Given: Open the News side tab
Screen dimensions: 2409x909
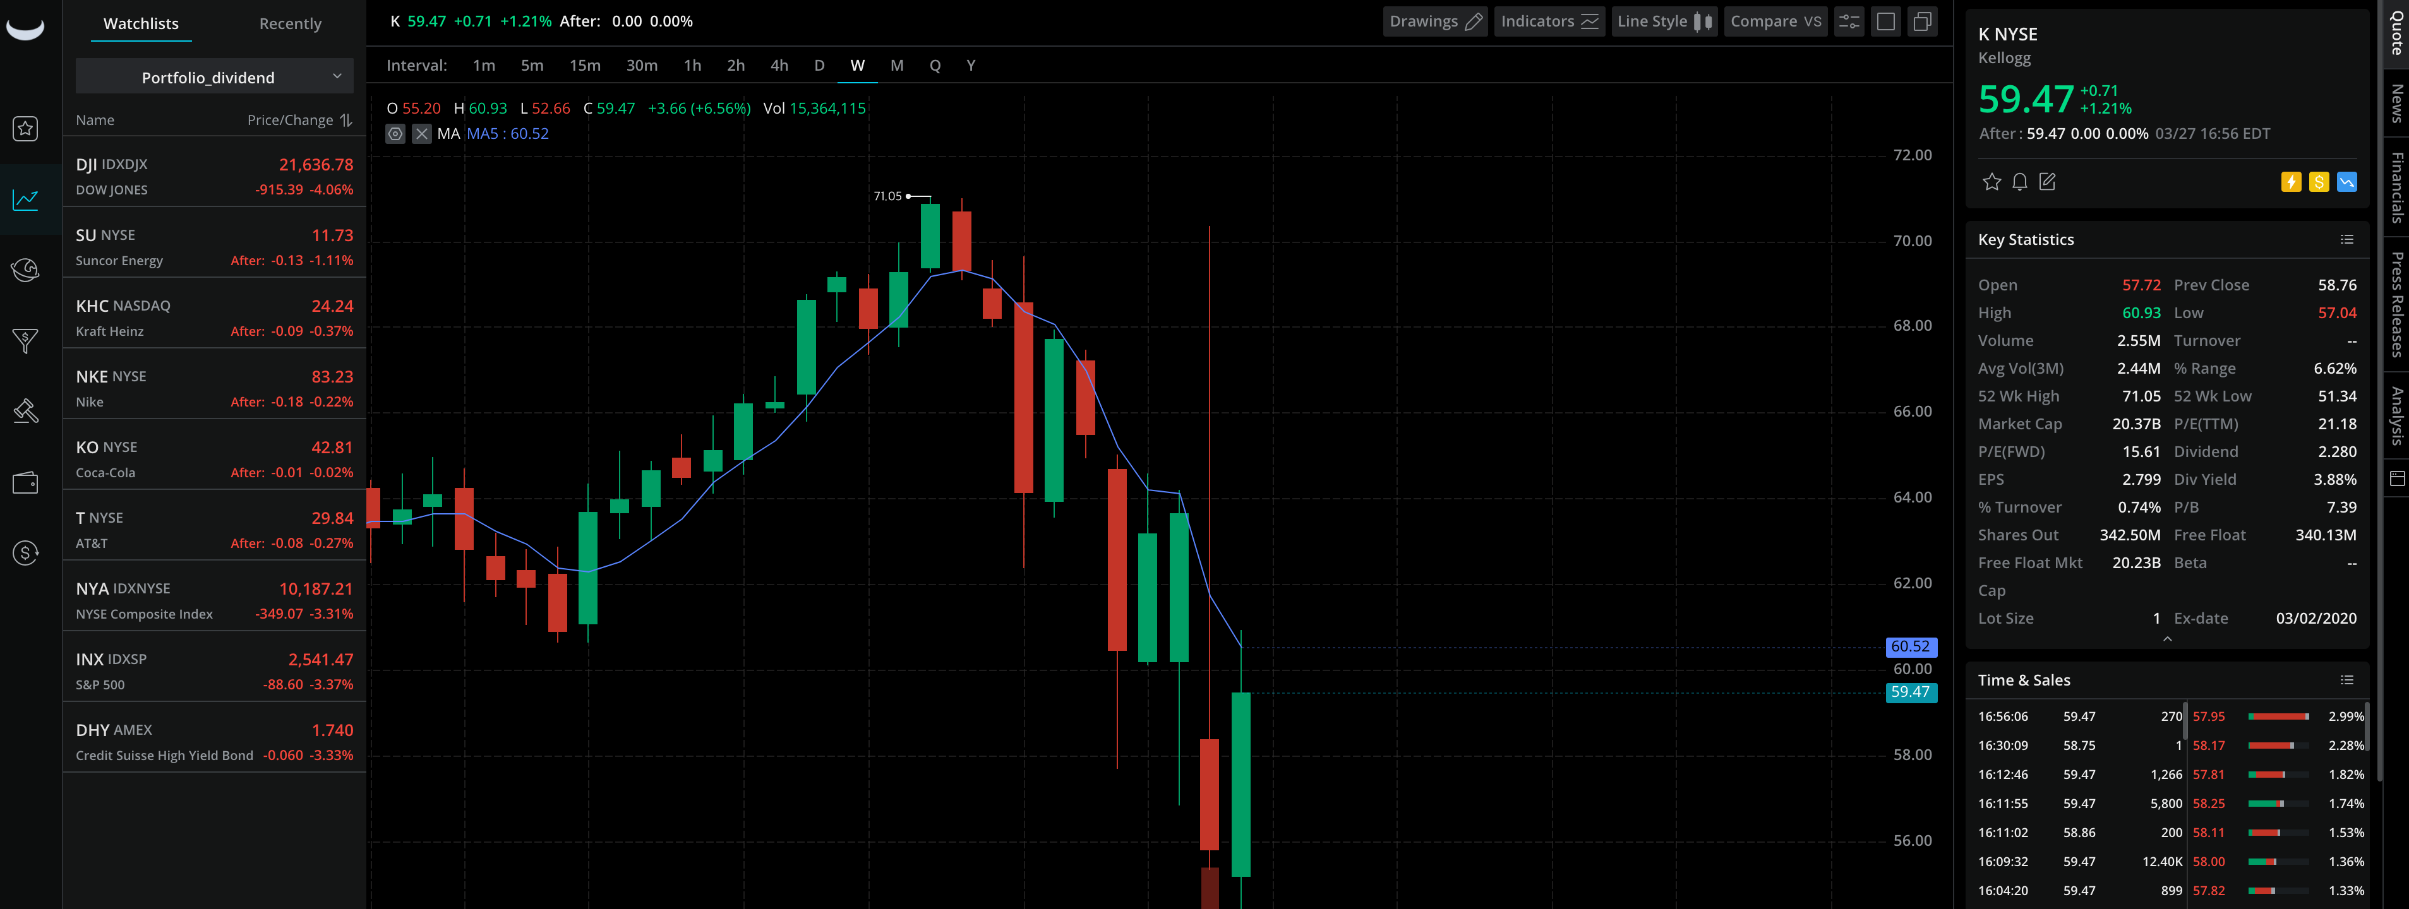Looking at the screenshot, I should click(2396, 103).
